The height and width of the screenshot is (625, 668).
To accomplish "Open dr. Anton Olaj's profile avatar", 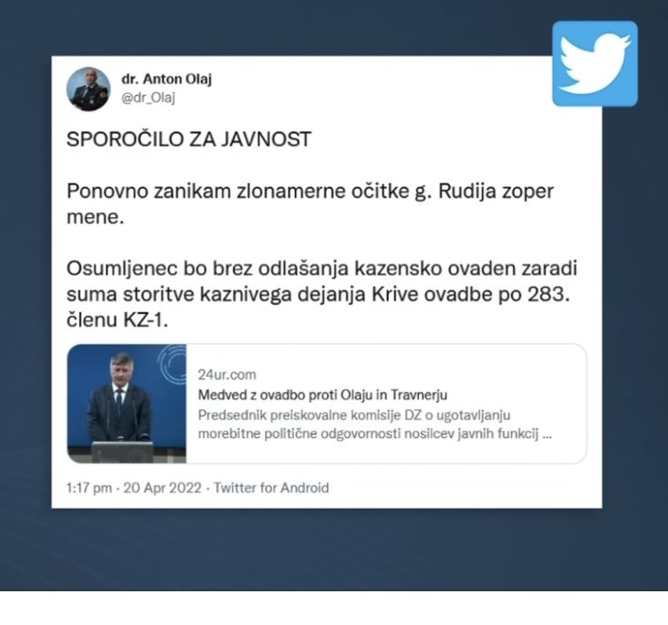I will [x=89, y=90].
